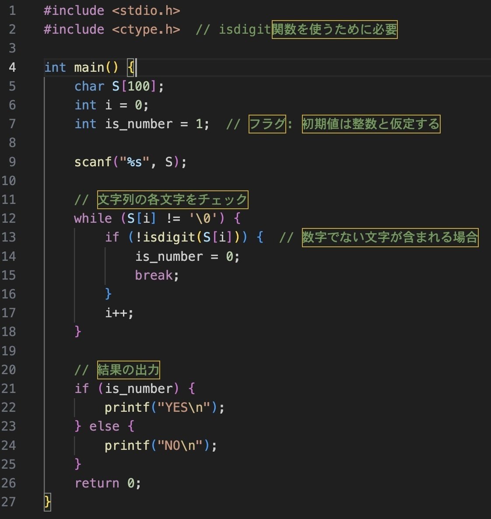
Task: Click the 'scanf' function call
Action: tap(93, 162)
